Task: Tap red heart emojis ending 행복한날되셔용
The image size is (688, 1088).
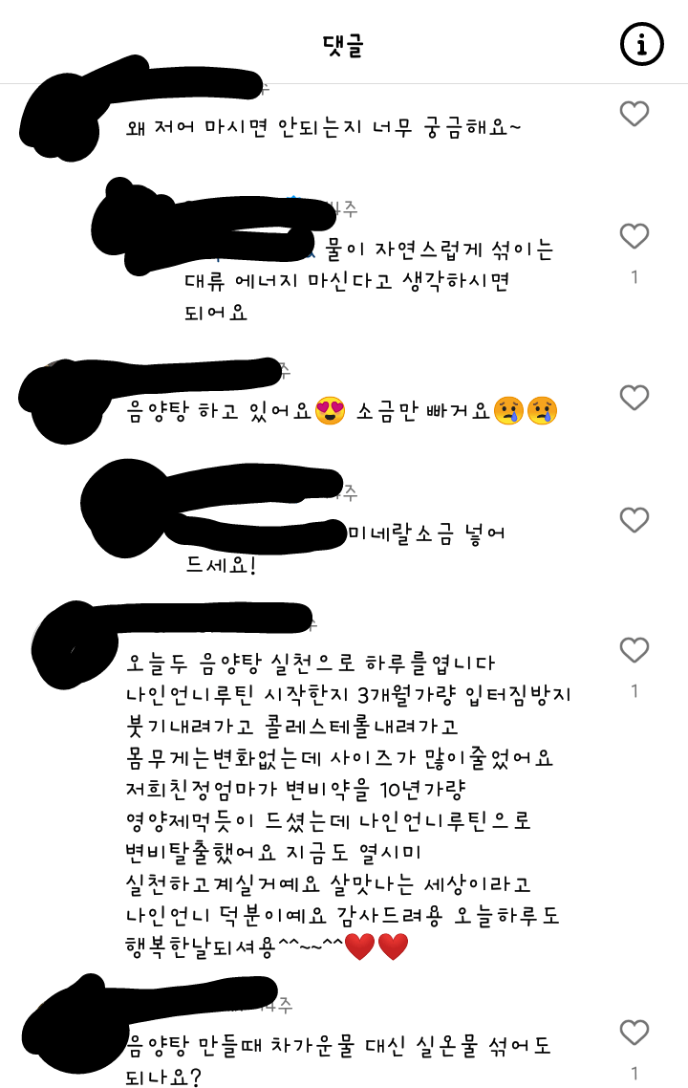Action: (x=376, y=947)
